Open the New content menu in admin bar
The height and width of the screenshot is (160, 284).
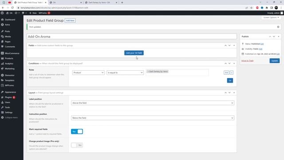tap(33, 13)
